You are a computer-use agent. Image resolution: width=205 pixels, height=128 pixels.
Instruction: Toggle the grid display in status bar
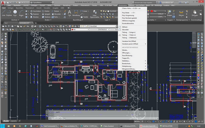pos(142,122)
